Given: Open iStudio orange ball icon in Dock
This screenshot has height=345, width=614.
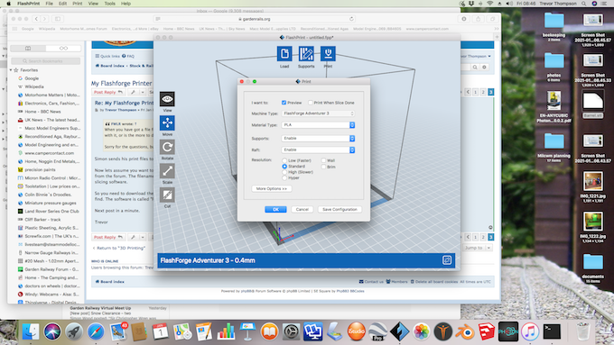Looking at the screenshot, I should 357,331.
